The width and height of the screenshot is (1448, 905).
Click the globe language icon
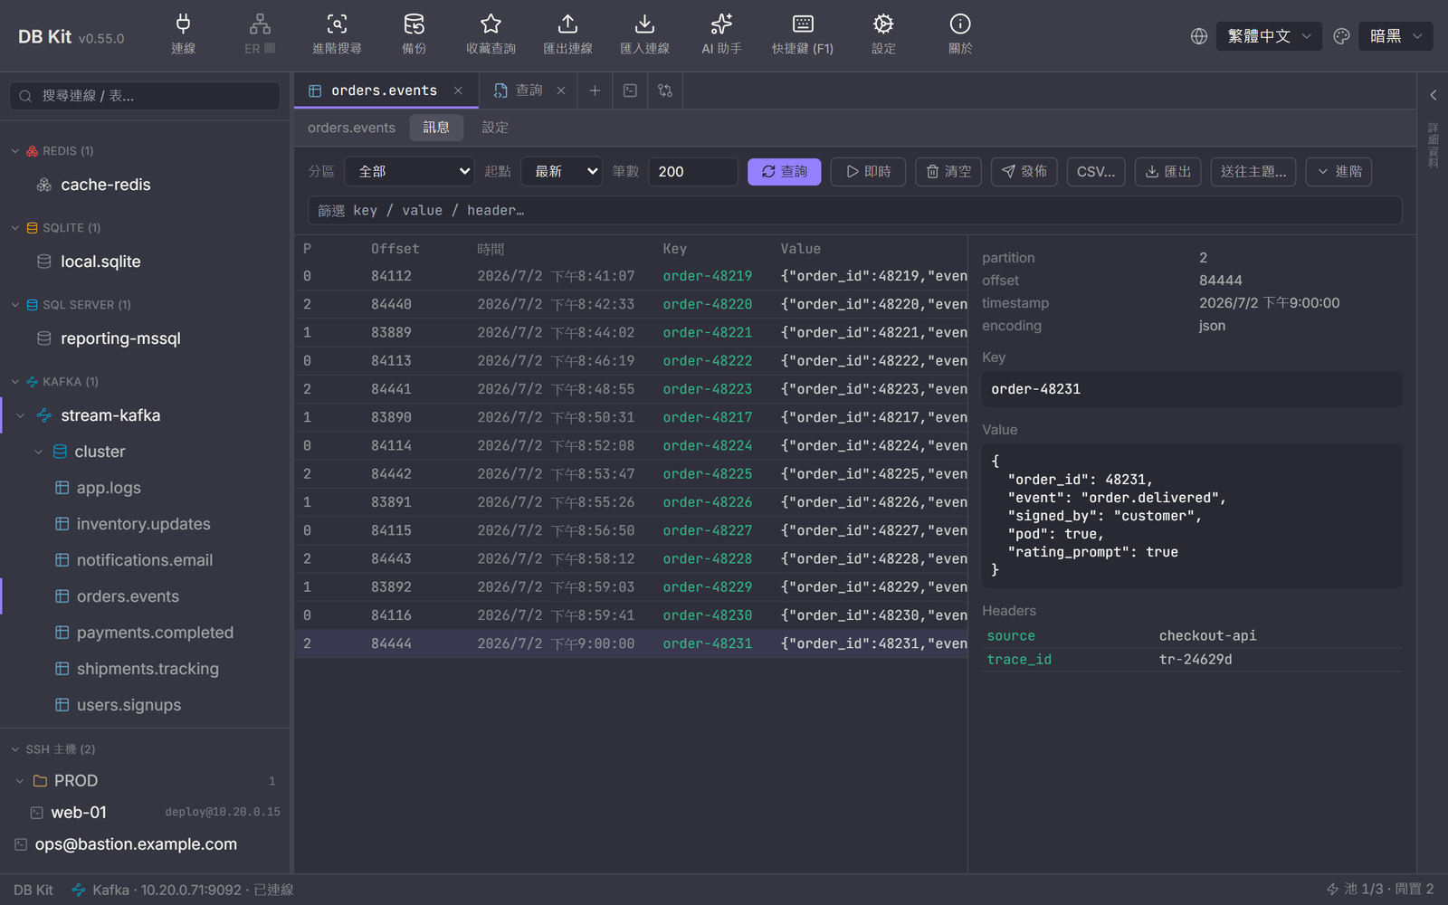[1199, 36]
